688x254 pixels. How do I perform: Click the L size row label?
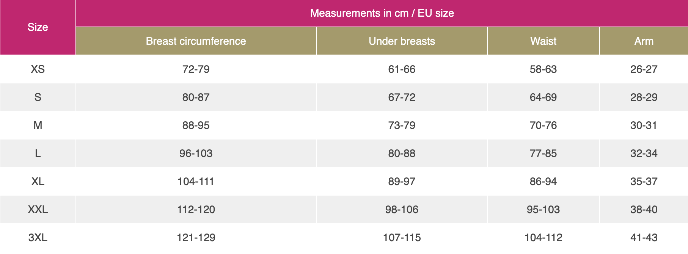tap(38, 153)
